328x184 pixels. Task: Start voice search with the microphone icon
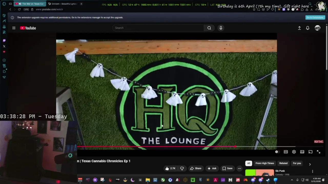pos(221,28)
